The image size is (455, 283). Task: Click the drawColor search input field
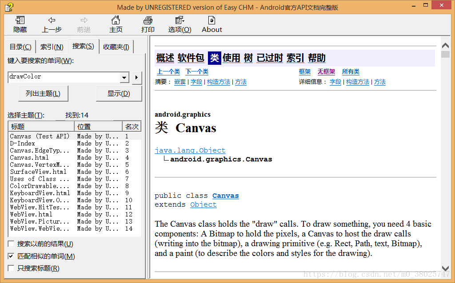[64, 77]
